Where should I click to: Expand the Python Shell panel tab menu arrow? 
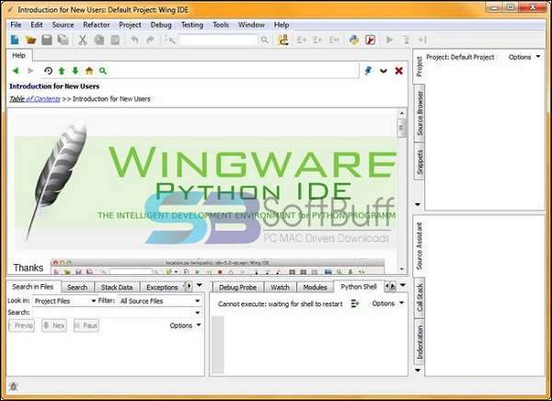point(403,285)
